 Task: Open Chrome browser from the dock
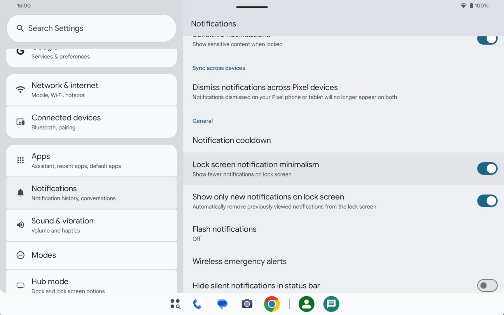(x=272, y=304)
